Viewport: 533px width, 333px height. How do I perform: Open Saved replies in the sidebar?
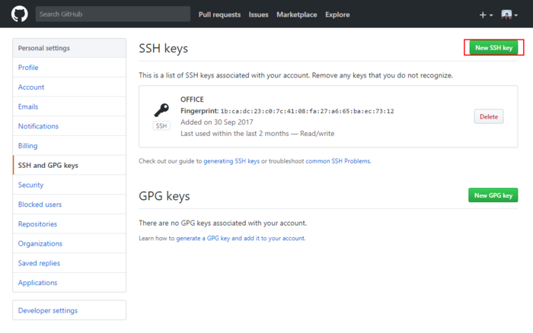click(x=39, y=263)
